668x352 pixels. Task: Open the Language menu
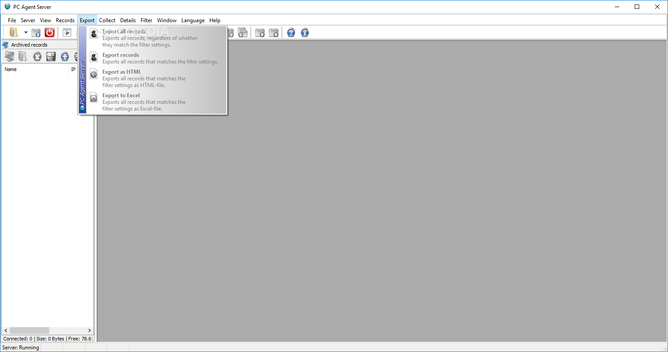pyautogui.click(x=193, y=20)
